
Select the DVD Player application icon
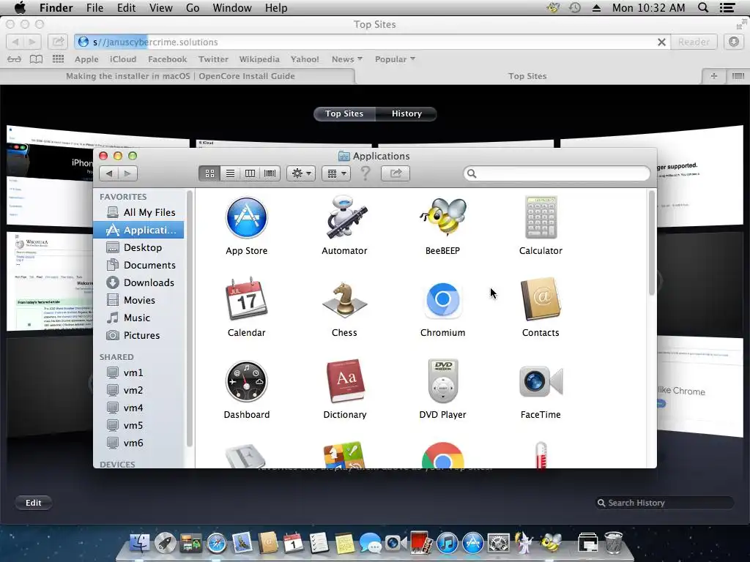pos(443,381)
